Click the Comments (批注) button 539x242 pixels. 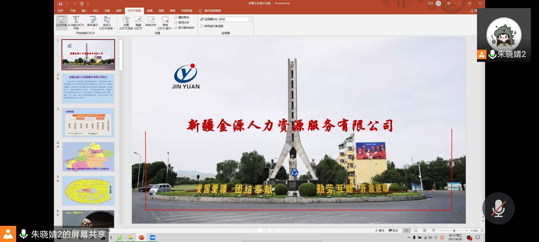click(x=393, y=231)
